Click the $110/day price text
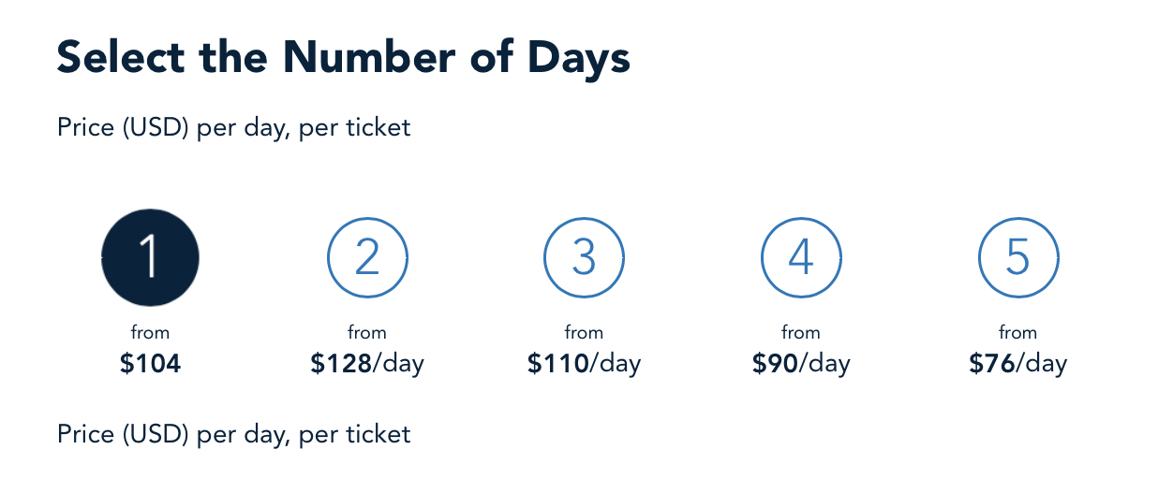Screen dimensions: 1158x493 584,364
